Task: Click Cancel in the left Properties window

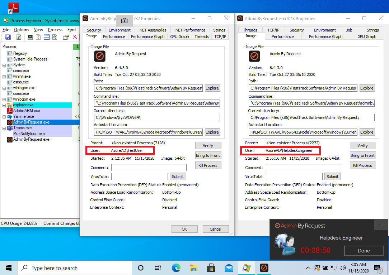Action: click(x=215, y=229)
